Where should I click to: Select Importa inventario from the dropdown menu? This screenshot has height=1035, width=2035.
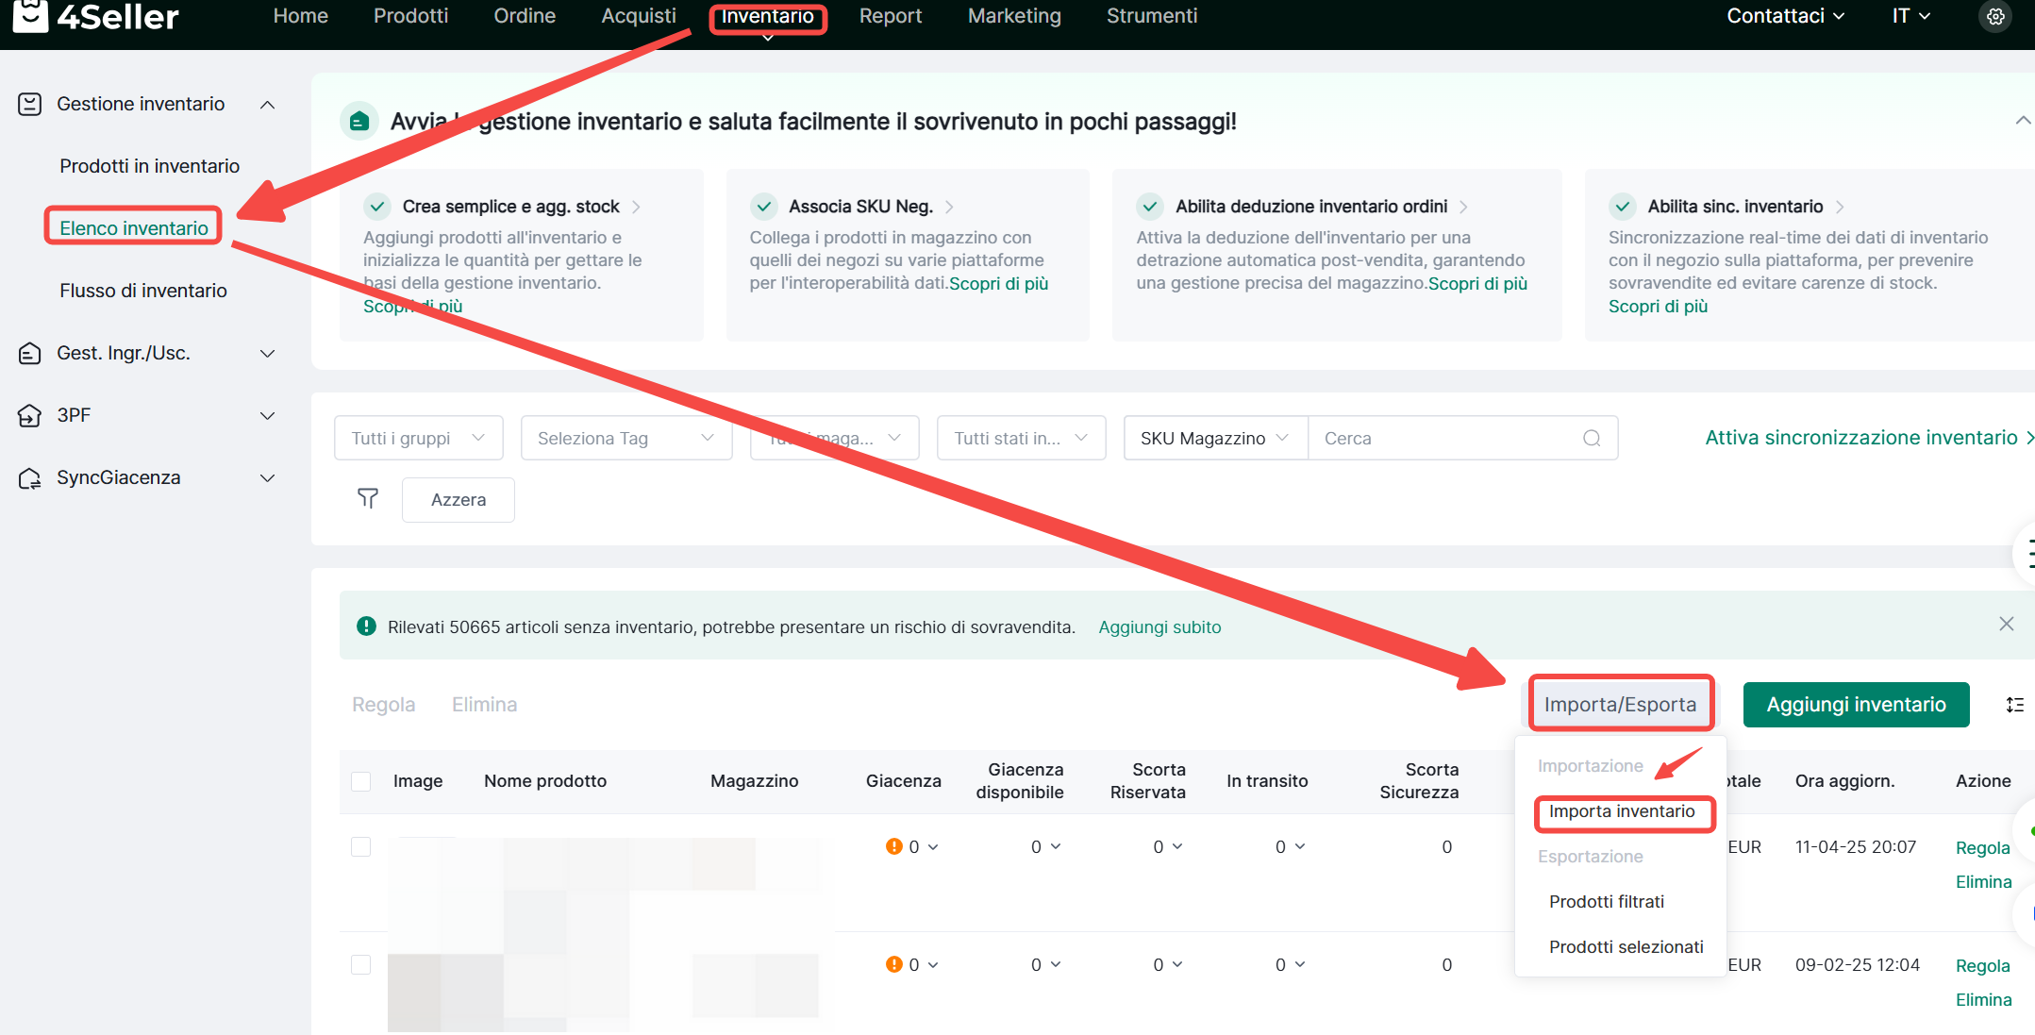pyautogui.click(x=1622, y=811)
